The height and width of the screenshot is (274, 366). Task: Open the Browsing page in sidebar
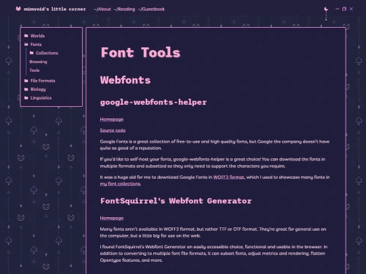pyautogui.click(x=38, y=62)
